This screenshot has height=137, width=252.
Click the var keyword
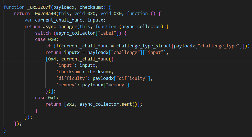point(28,20)
